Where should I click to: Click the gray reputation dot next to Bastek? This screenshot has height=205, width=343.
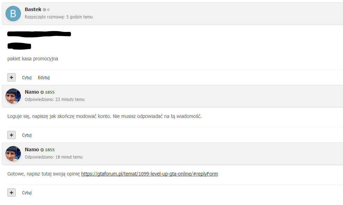click(x=44, y=10)
